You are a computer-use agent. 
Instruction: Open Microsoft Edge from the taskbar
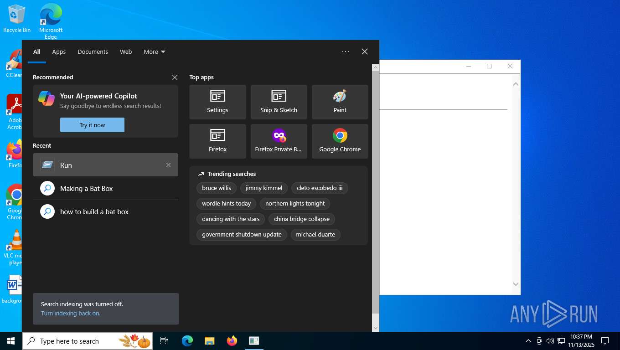187,341
